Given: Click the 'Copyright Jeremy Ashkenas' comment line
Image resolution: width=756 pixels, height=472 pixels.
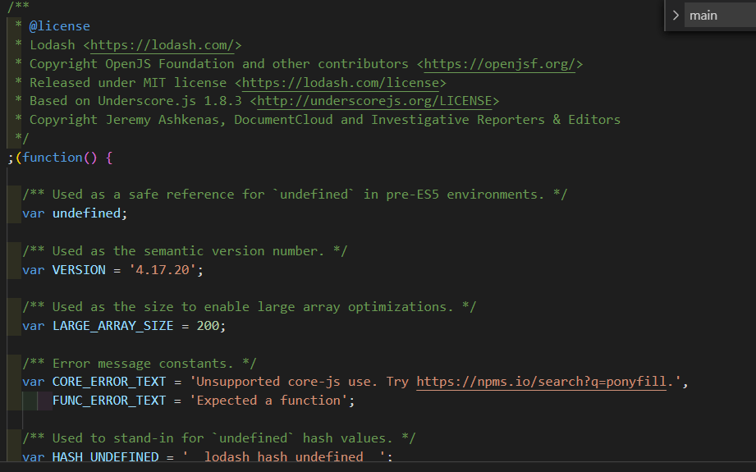Looking at the screenshot, I should click(x=325, y=120).
